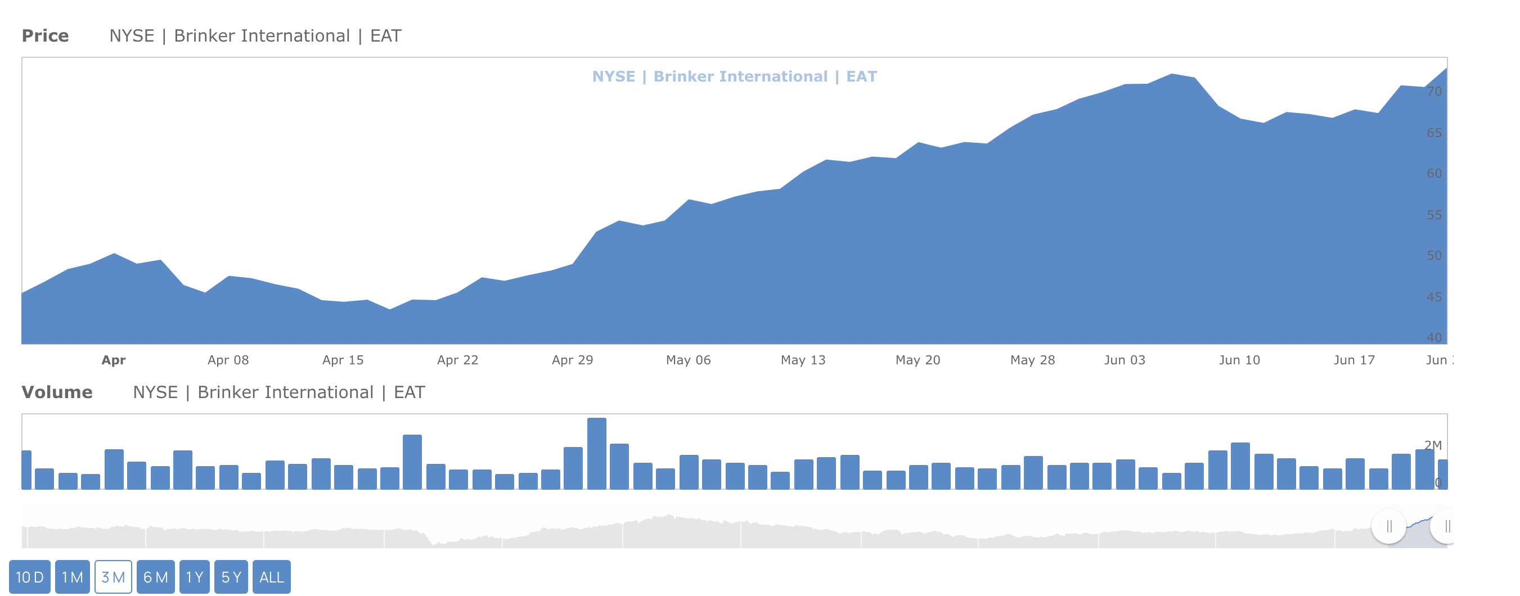Click the 2M volume axis label
This screenshot has width=1520, height=596.
pos(1433,445)
